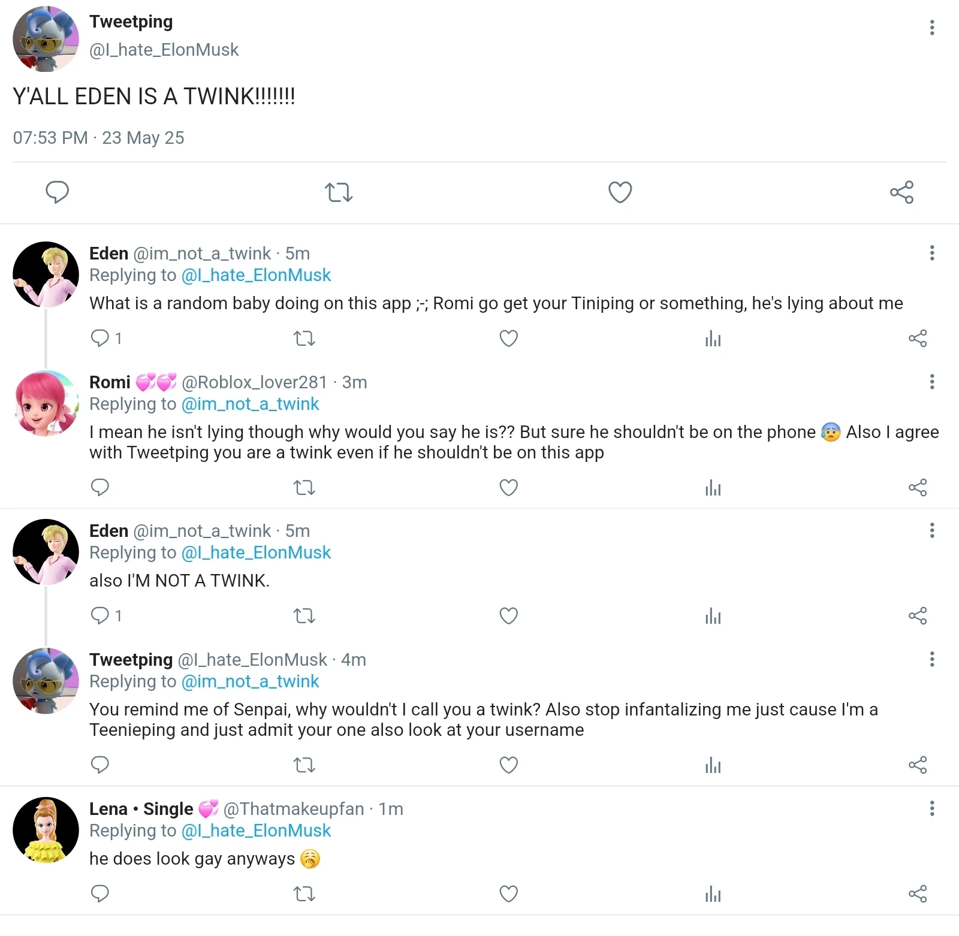Reply to Eden's "random baby" tweet
This screenshot has width=959, height=936.
click(x=100, y=338)
